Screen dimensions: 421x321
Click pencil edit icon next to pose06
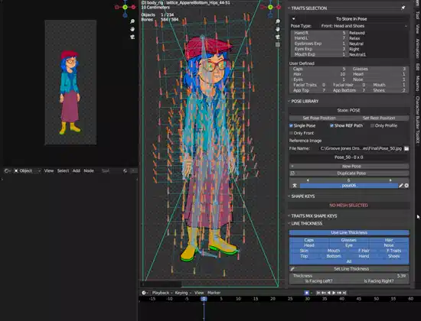pos(401,186)
